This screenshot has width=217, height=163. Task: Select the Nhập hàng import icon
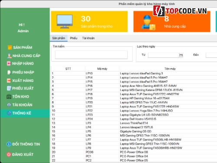click(x=9, y=63)
